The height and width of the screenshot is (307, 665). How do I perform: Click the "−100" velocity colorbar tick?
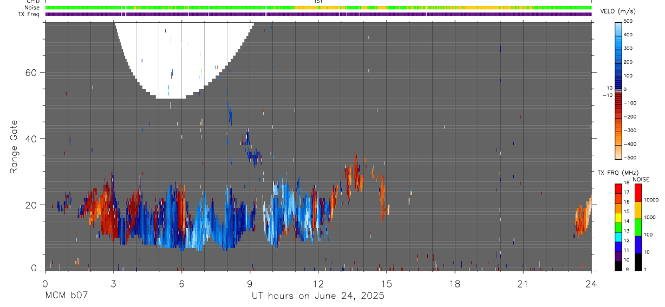pos(630,103)
